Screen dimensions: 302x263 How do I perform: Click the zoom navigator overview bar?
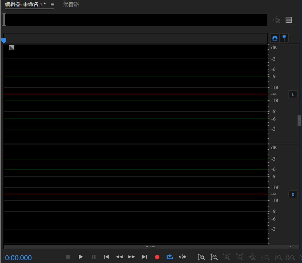coord(136,20)
